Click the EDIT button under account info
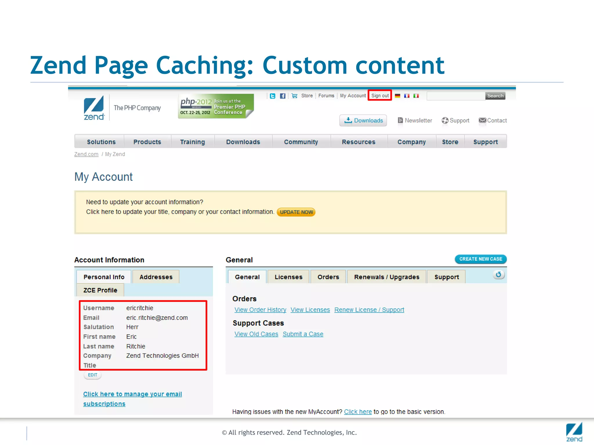The image size is (594, 445). (93, 375)
